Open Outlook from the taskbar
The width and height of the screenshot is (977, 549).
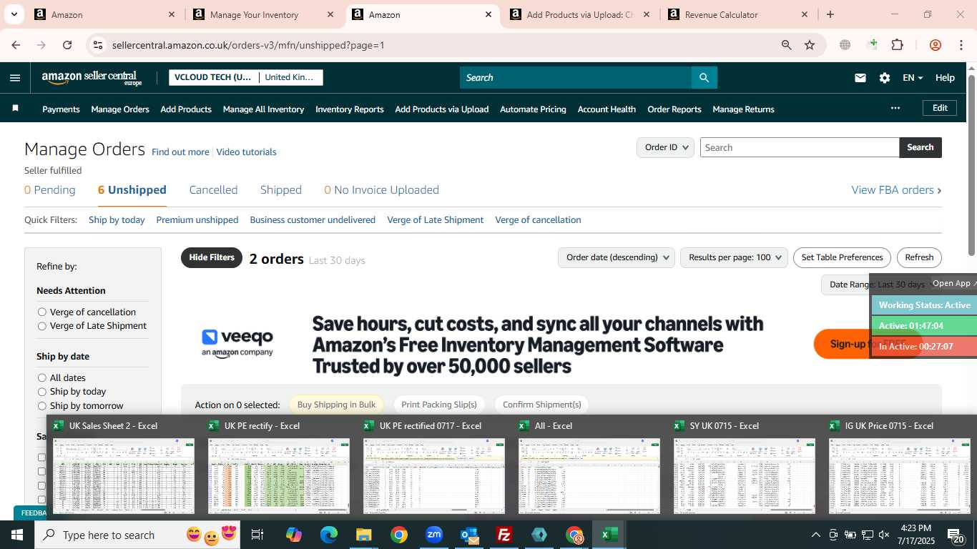click(469, 535)
